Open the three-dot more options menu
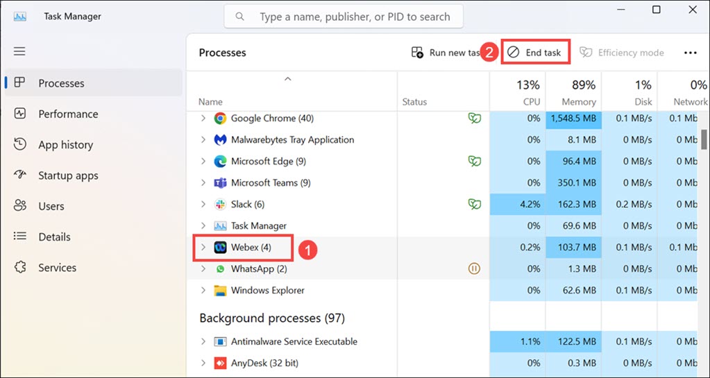The image size is (710, 378). (689, 53)
